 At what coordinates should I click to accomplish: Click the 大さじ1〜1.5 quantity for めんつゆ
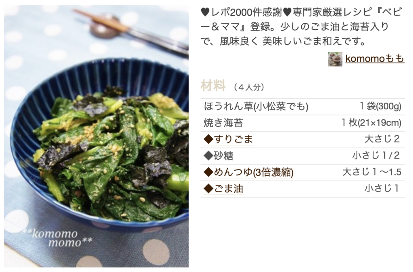tap(371, 172)
